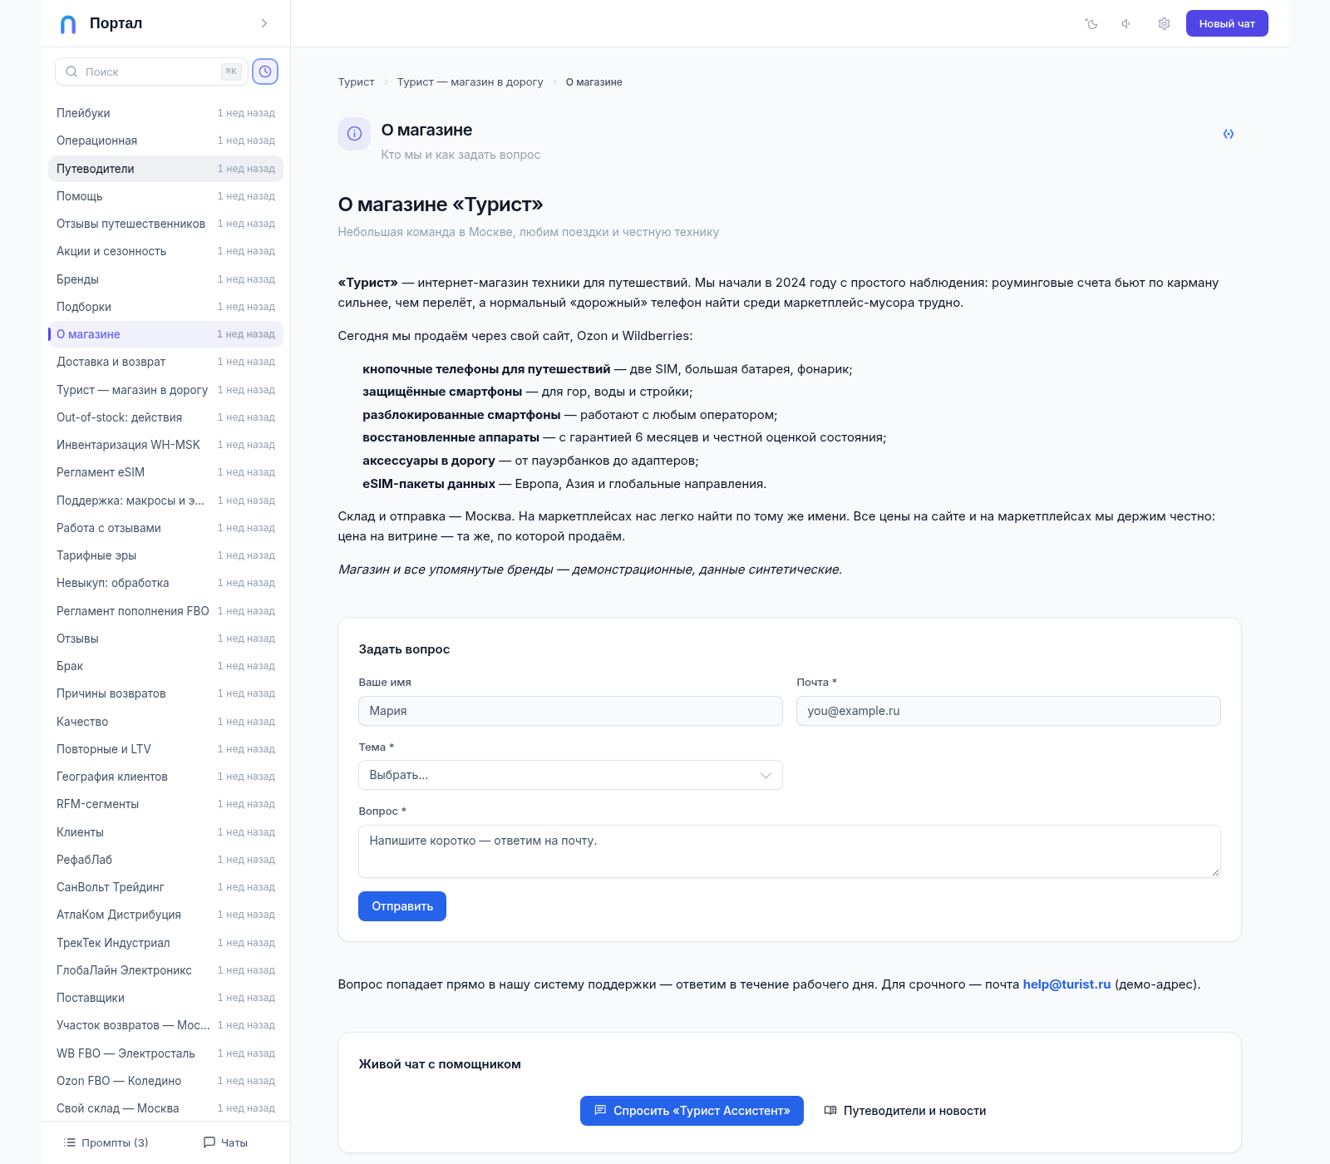Collapse sidebar with the chevron arrow
Screen dimensions: 1330x1164
pos(264,23)
